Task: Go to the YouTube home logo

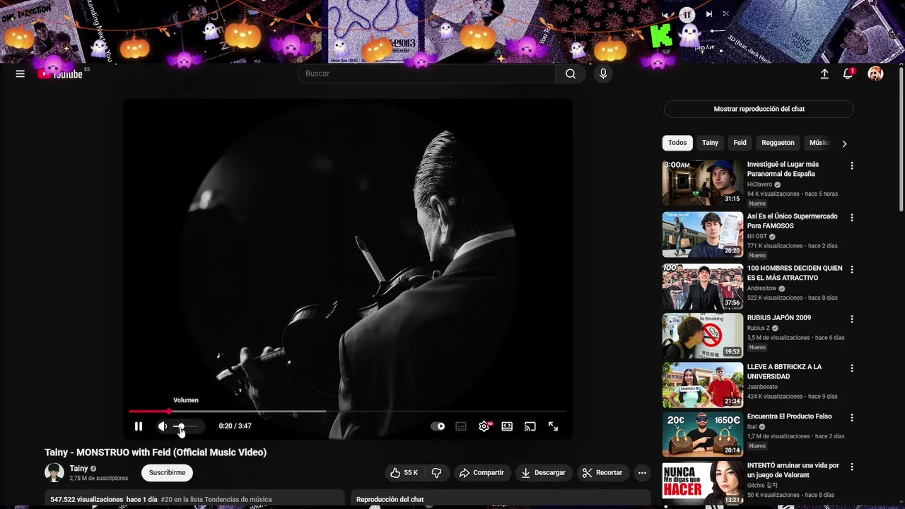Action: coord(61,74)
